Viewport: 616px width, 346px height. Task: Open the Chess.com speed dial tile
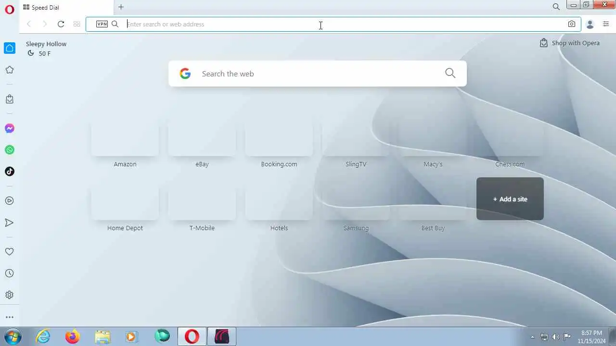point(510,143)
